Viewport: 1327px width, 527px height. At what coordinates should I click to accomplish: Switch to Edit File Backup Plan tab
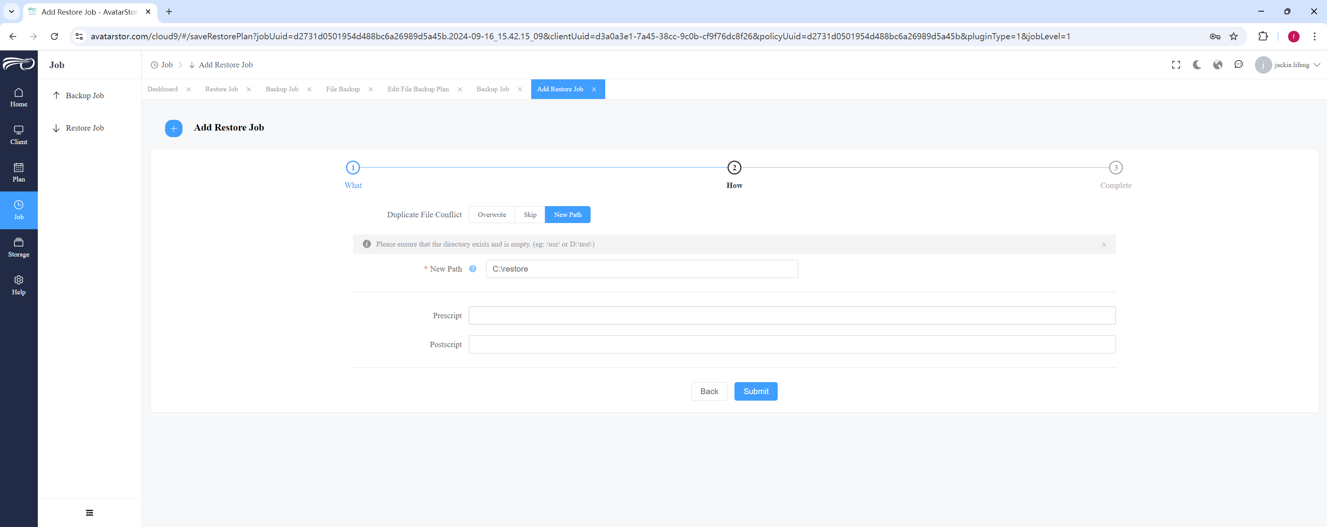click(x=418, y=89)
